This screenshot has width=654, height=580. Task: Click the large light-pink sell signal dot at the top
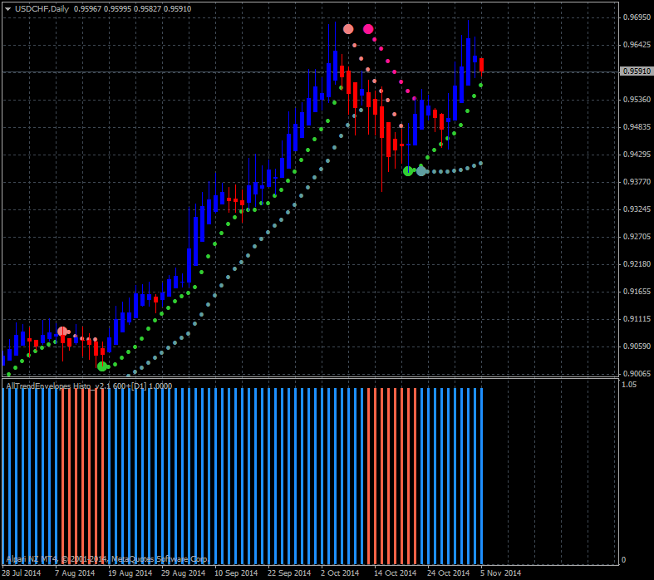coord(348,29)
